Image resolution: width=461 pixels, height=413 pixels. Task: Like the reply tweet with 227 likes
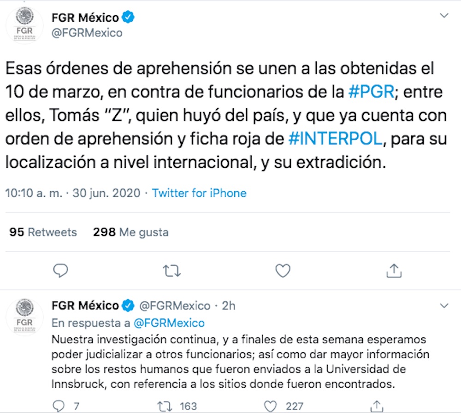coord(271,405)
